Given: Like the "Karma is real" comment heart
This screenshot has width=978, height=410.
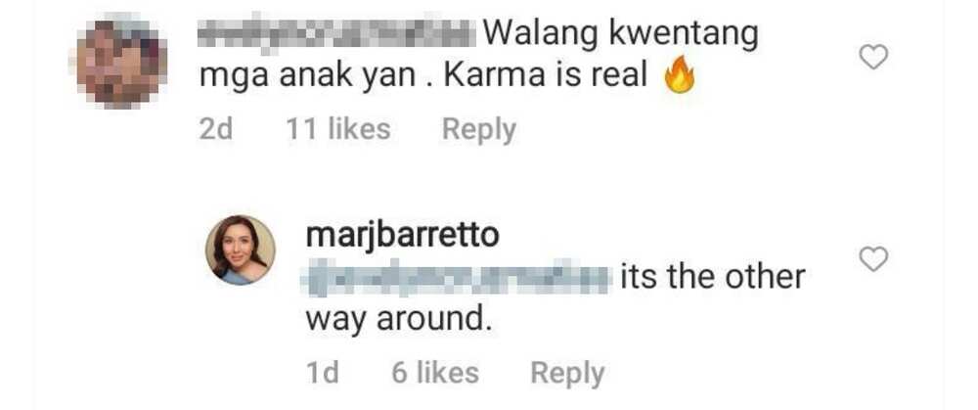Looking at the screenshot, I should [873, 59].
